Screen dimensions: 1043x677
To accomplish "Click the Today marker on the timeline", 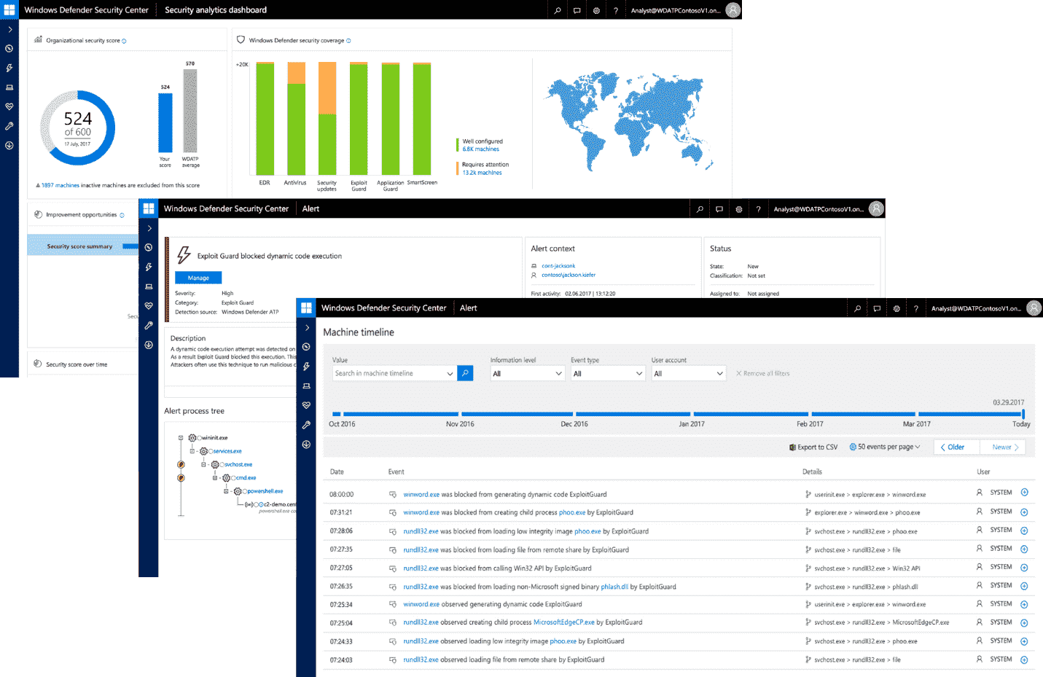I will point(1021,423).
